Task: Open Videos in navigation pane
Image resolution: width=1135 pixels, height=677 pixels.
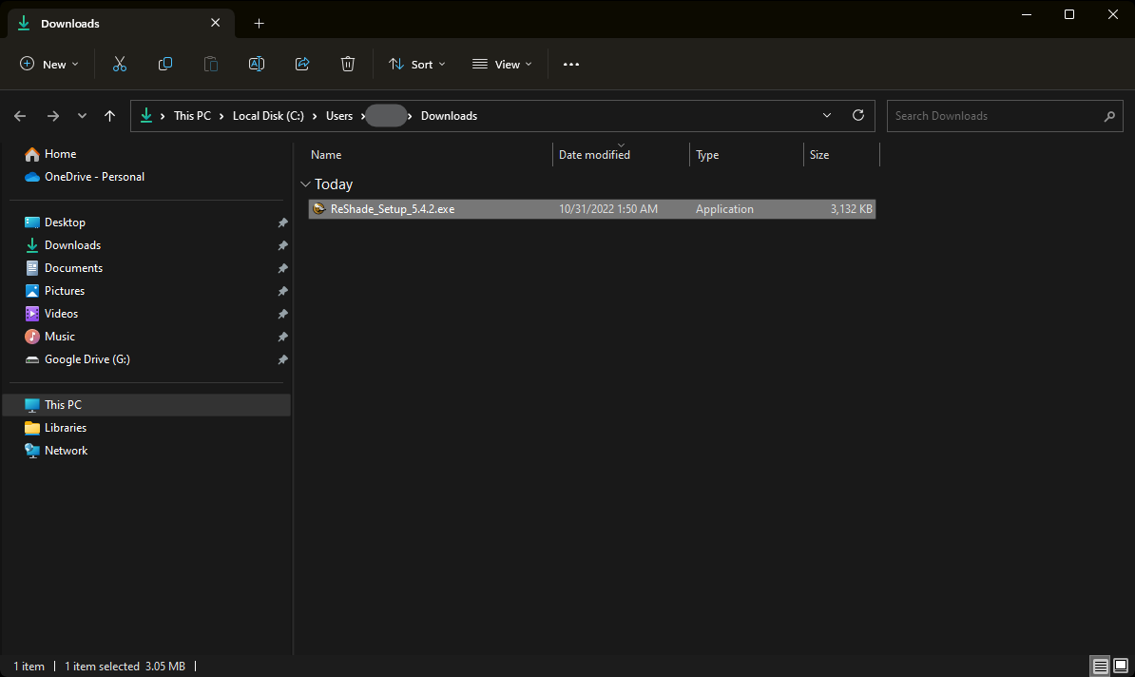Action: 62,314
